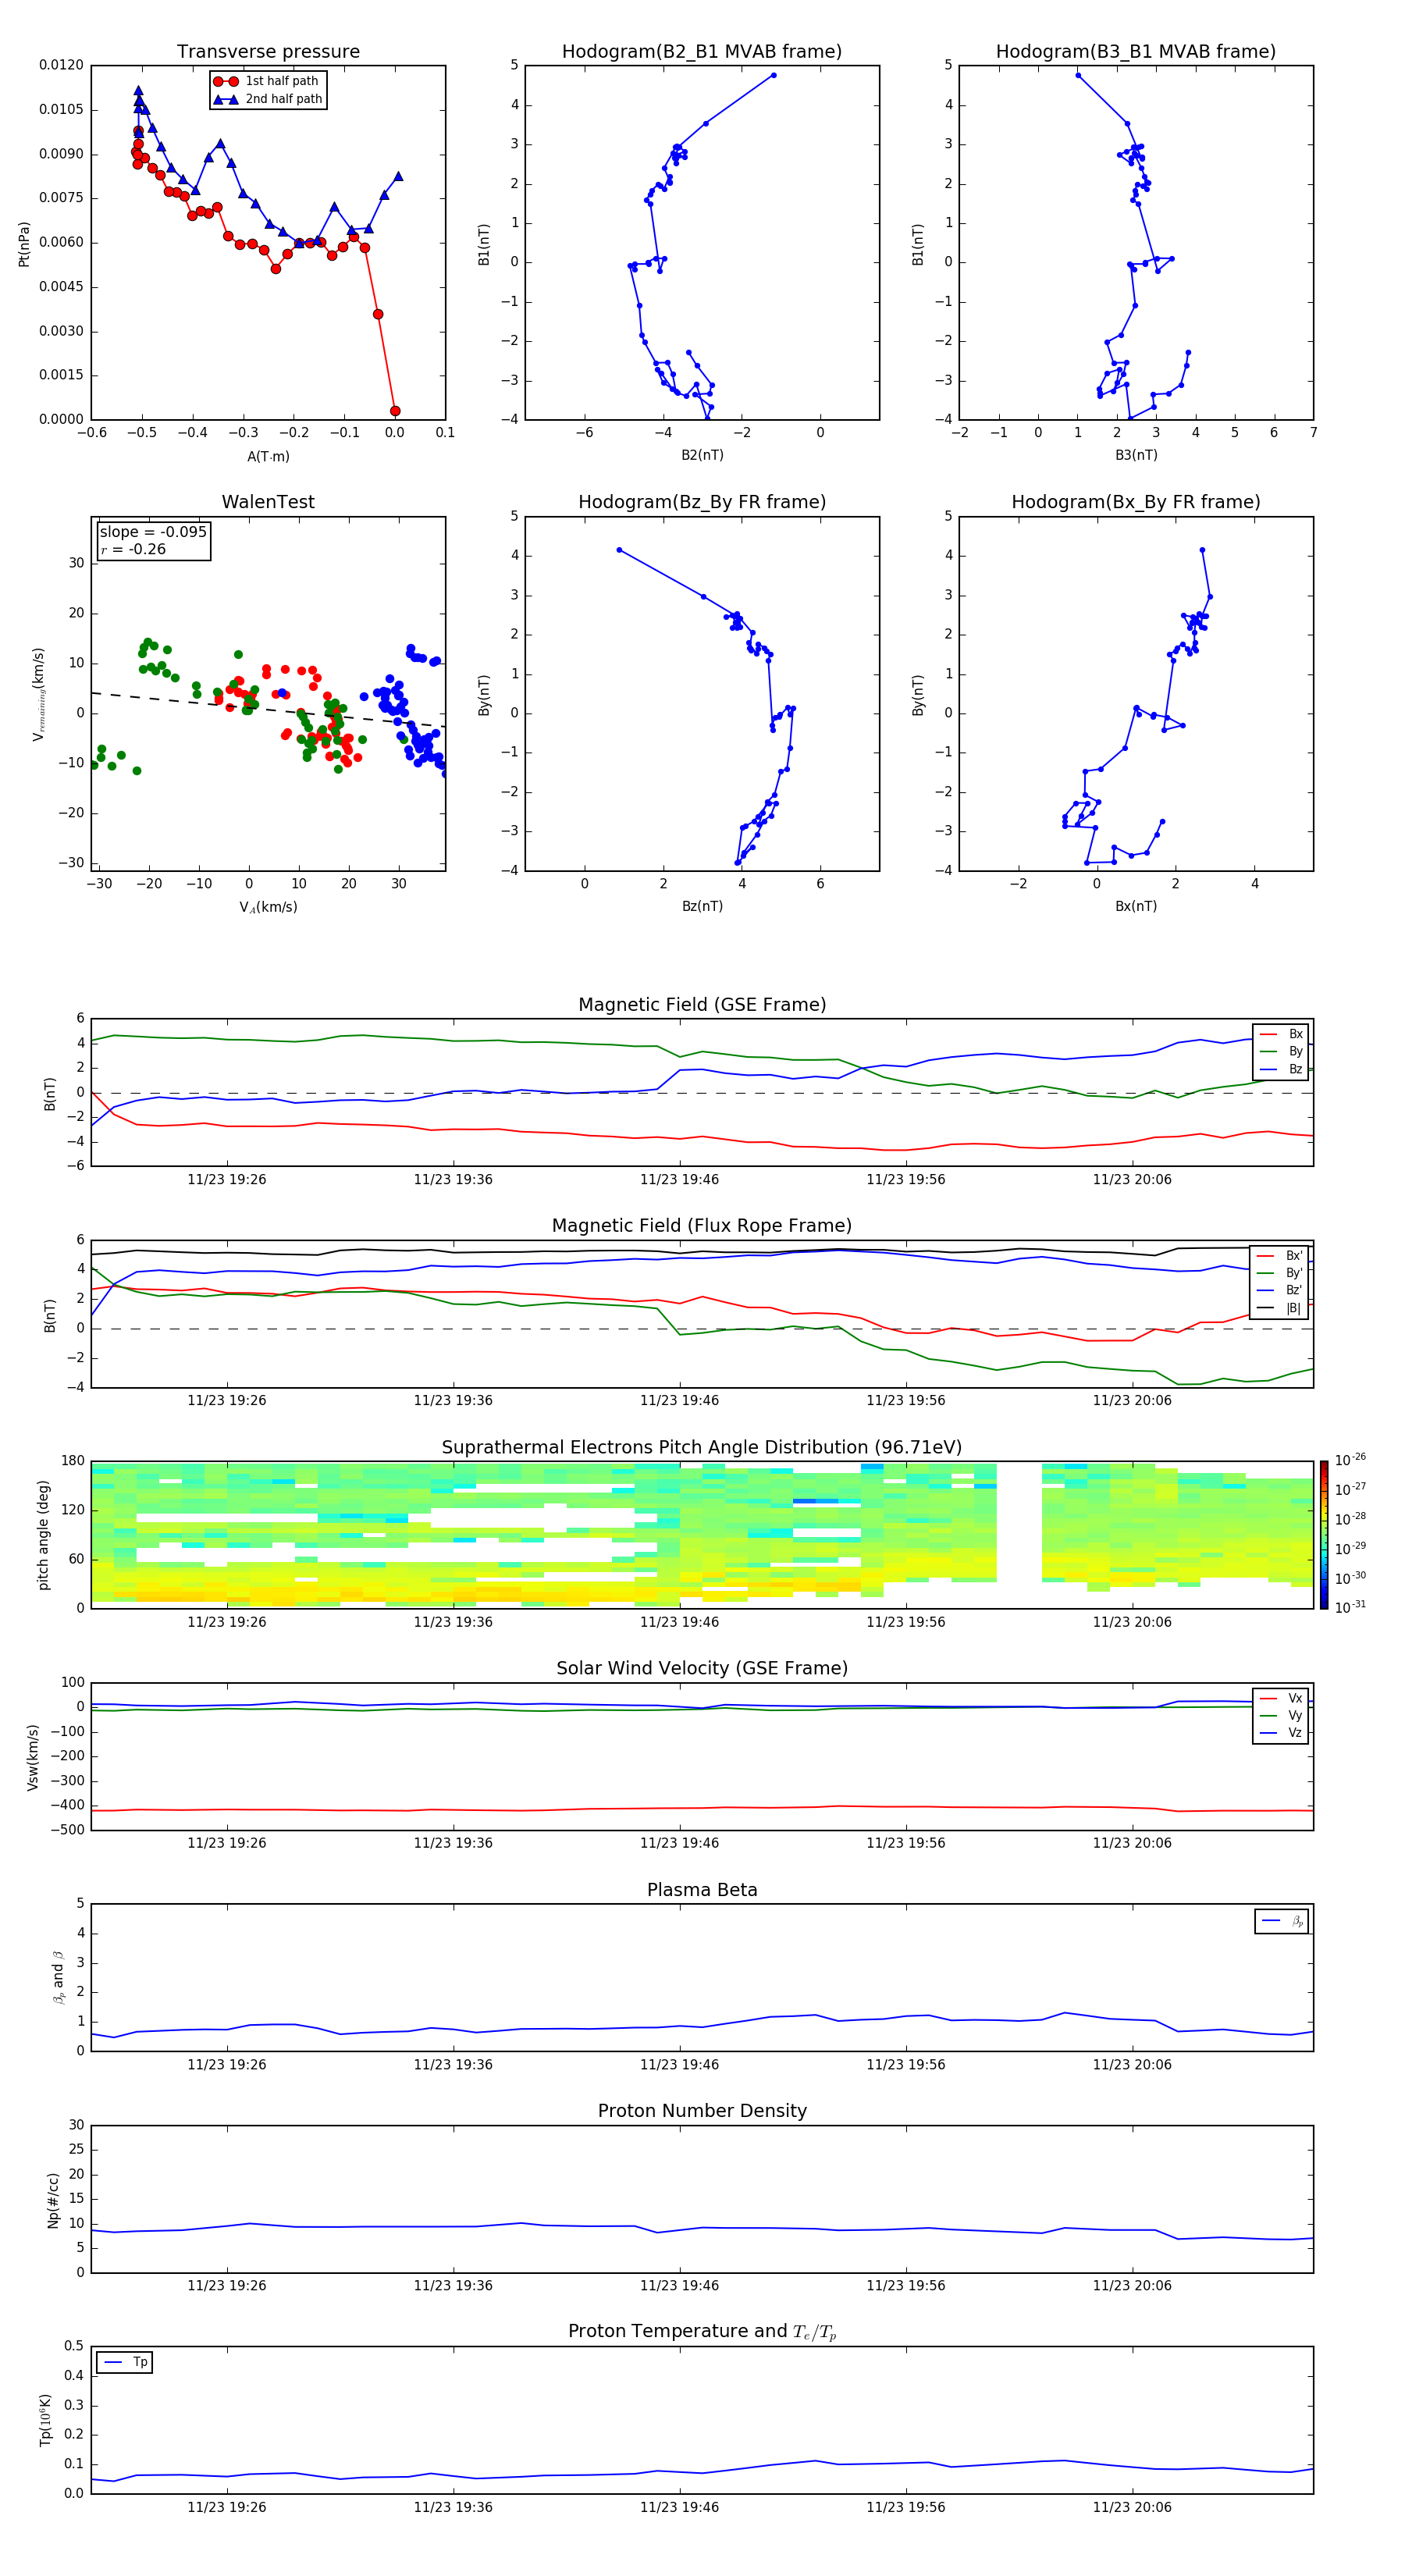
Task: Click the dashed fit line in WalenTest
Action: tap(268, 709)
